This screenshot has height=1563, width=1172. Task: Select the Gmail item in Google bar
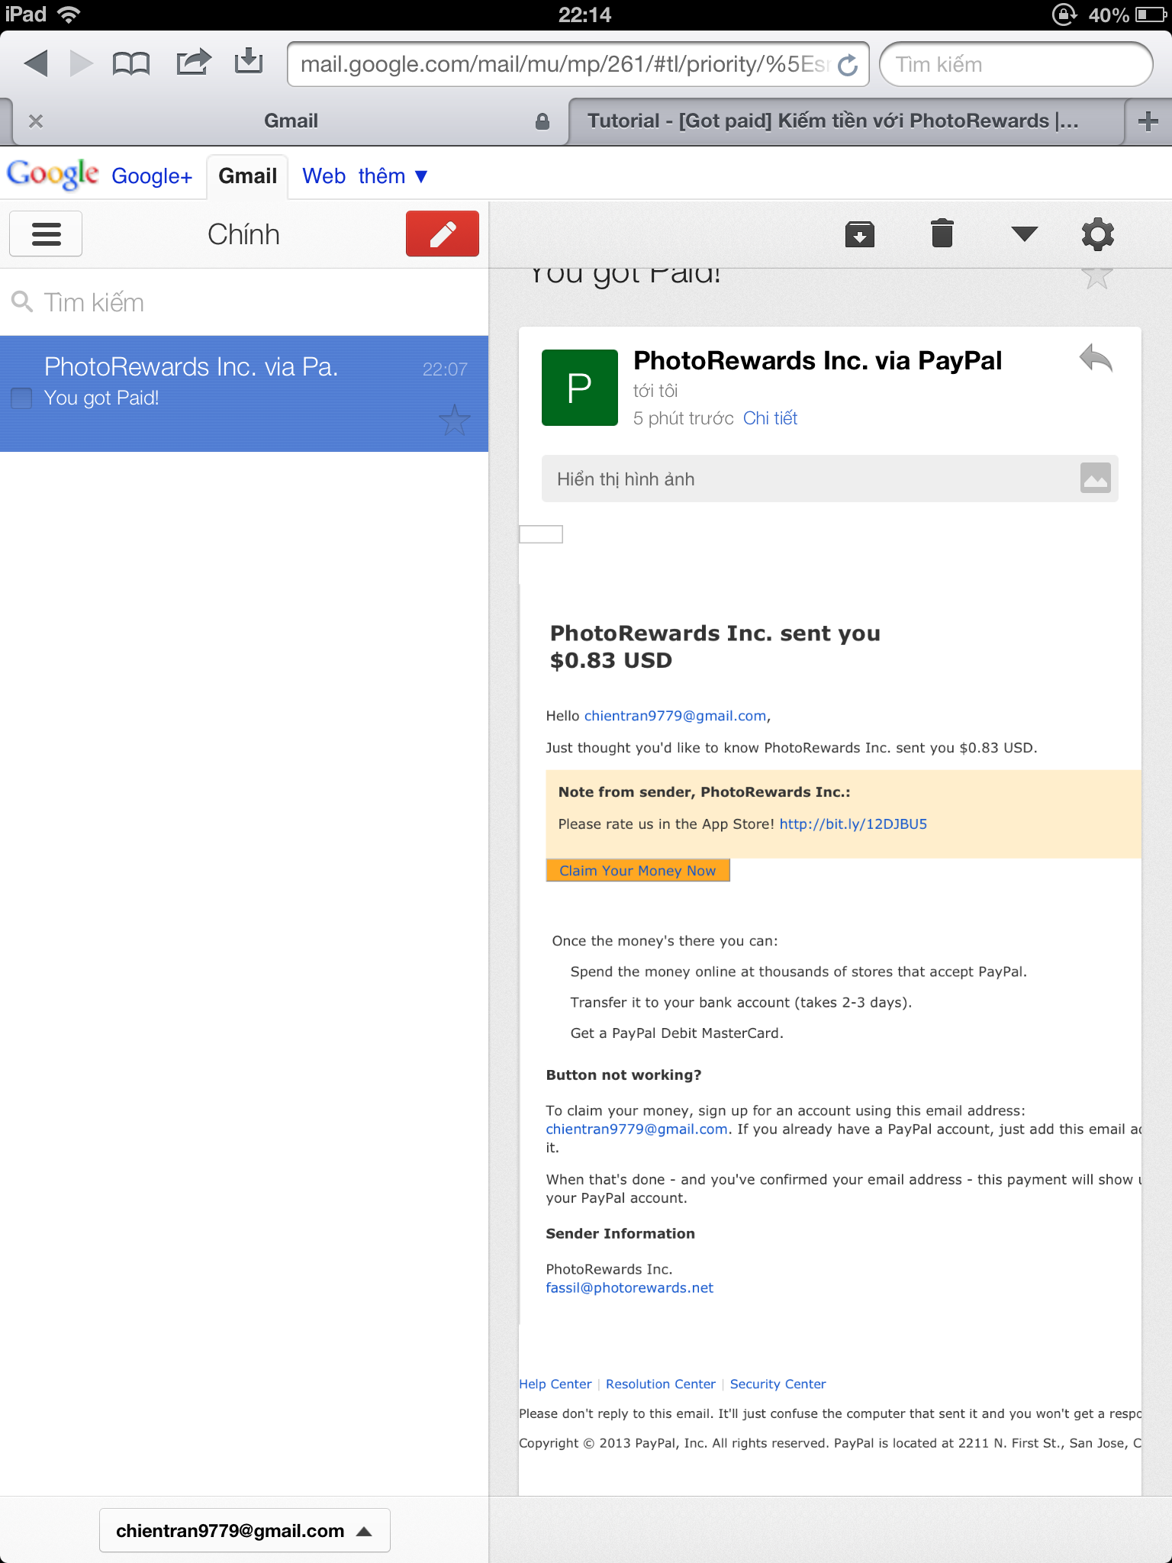coord(247,176)
